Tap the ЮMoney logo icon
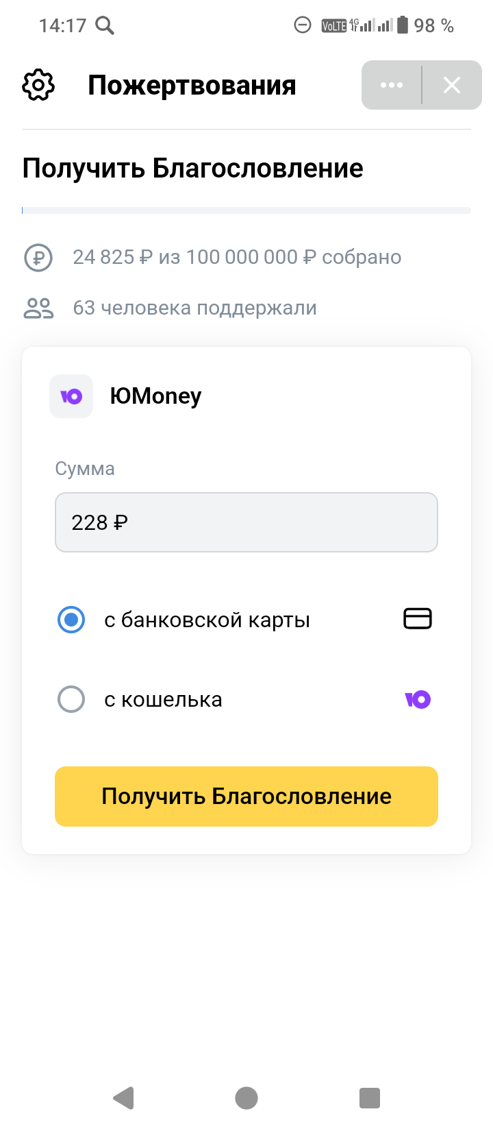This screenshot has height=1131, width=493. tap(71, 396)
